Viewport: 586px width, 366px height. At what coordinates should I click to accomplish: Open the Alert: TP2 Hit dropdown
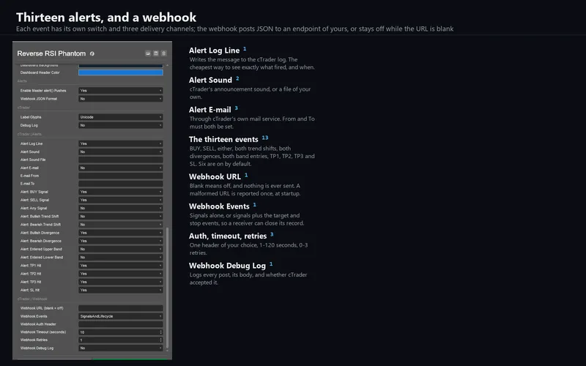121,274
